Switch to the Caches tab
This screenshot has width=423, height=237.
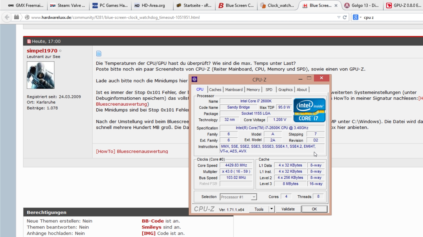(x=215, y=90)
